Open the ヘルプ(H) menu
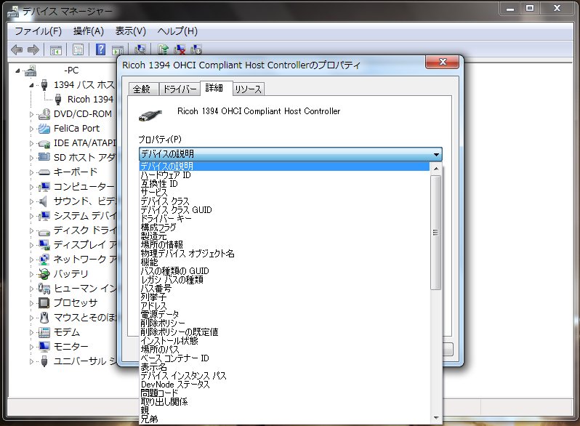The height and width of the screenshot is (426, 580). click(x=177, y=31)
